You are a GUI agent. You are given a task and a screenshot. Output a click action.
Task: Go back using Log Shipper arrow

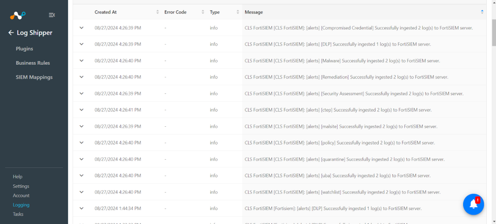pos(11,32)
